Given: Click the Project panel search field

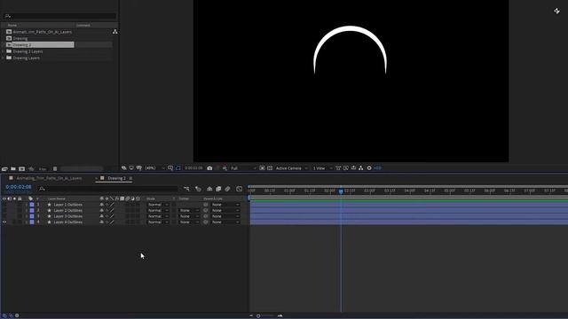Looking at the screenshot, I should [x=59, y=16].
